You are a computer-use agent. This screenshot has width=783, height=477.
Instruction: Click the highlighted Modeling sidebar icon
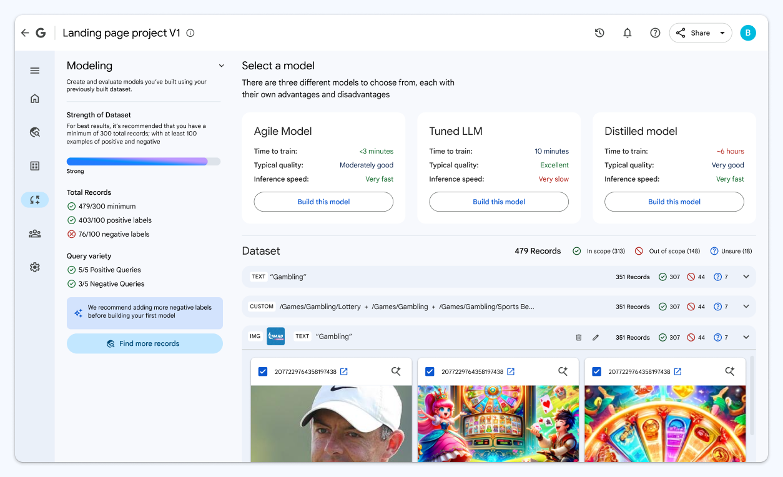34,199
